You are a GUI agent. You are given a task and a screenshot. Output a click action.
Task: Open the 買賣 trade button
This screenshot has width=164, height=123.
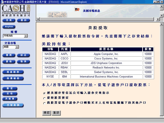[9, 55]
